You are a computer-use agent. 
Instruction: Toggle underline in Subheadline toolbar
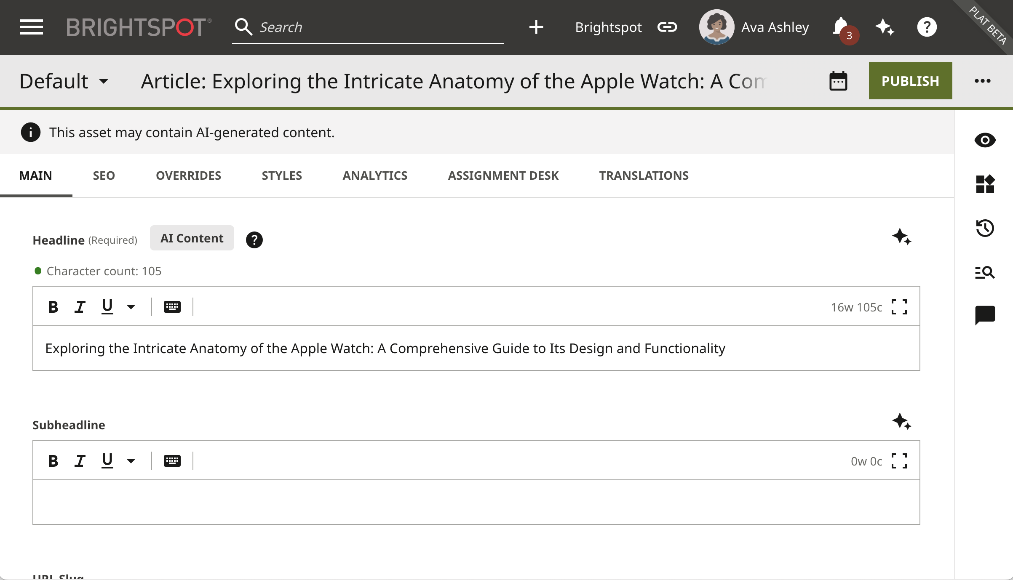click(x=107, y=461)
